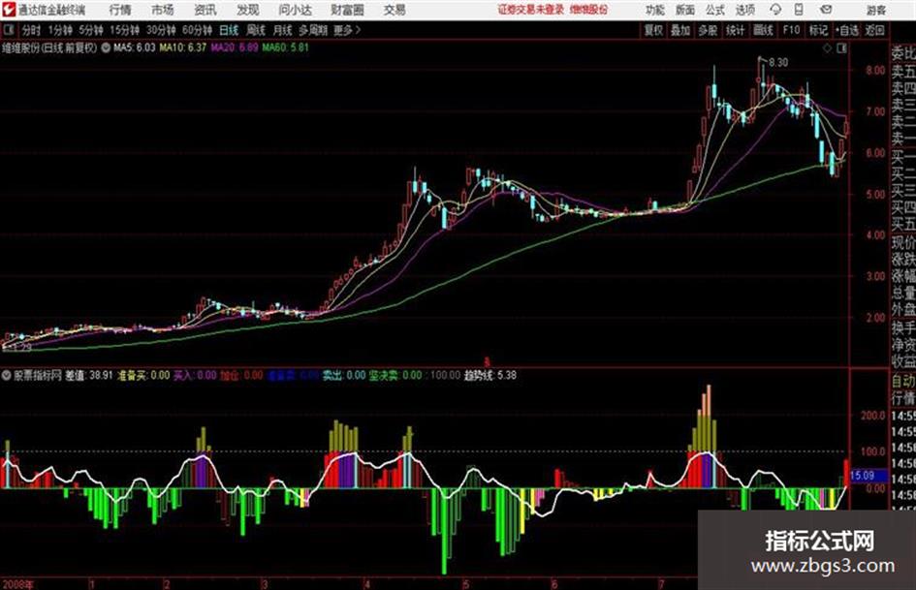Open the 行情 menu

pos(120,10)
